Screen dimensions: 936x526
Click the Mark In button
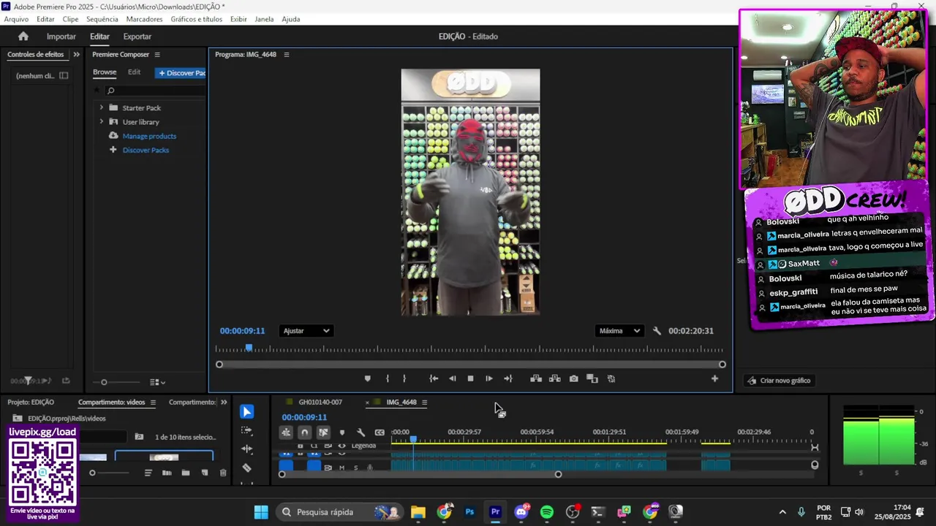coord(388,378)
